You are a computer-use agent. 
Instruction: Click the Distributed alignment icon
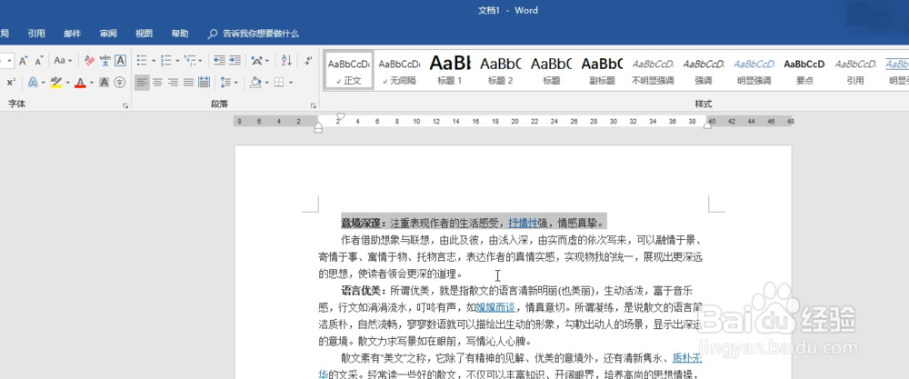(204, 83)
